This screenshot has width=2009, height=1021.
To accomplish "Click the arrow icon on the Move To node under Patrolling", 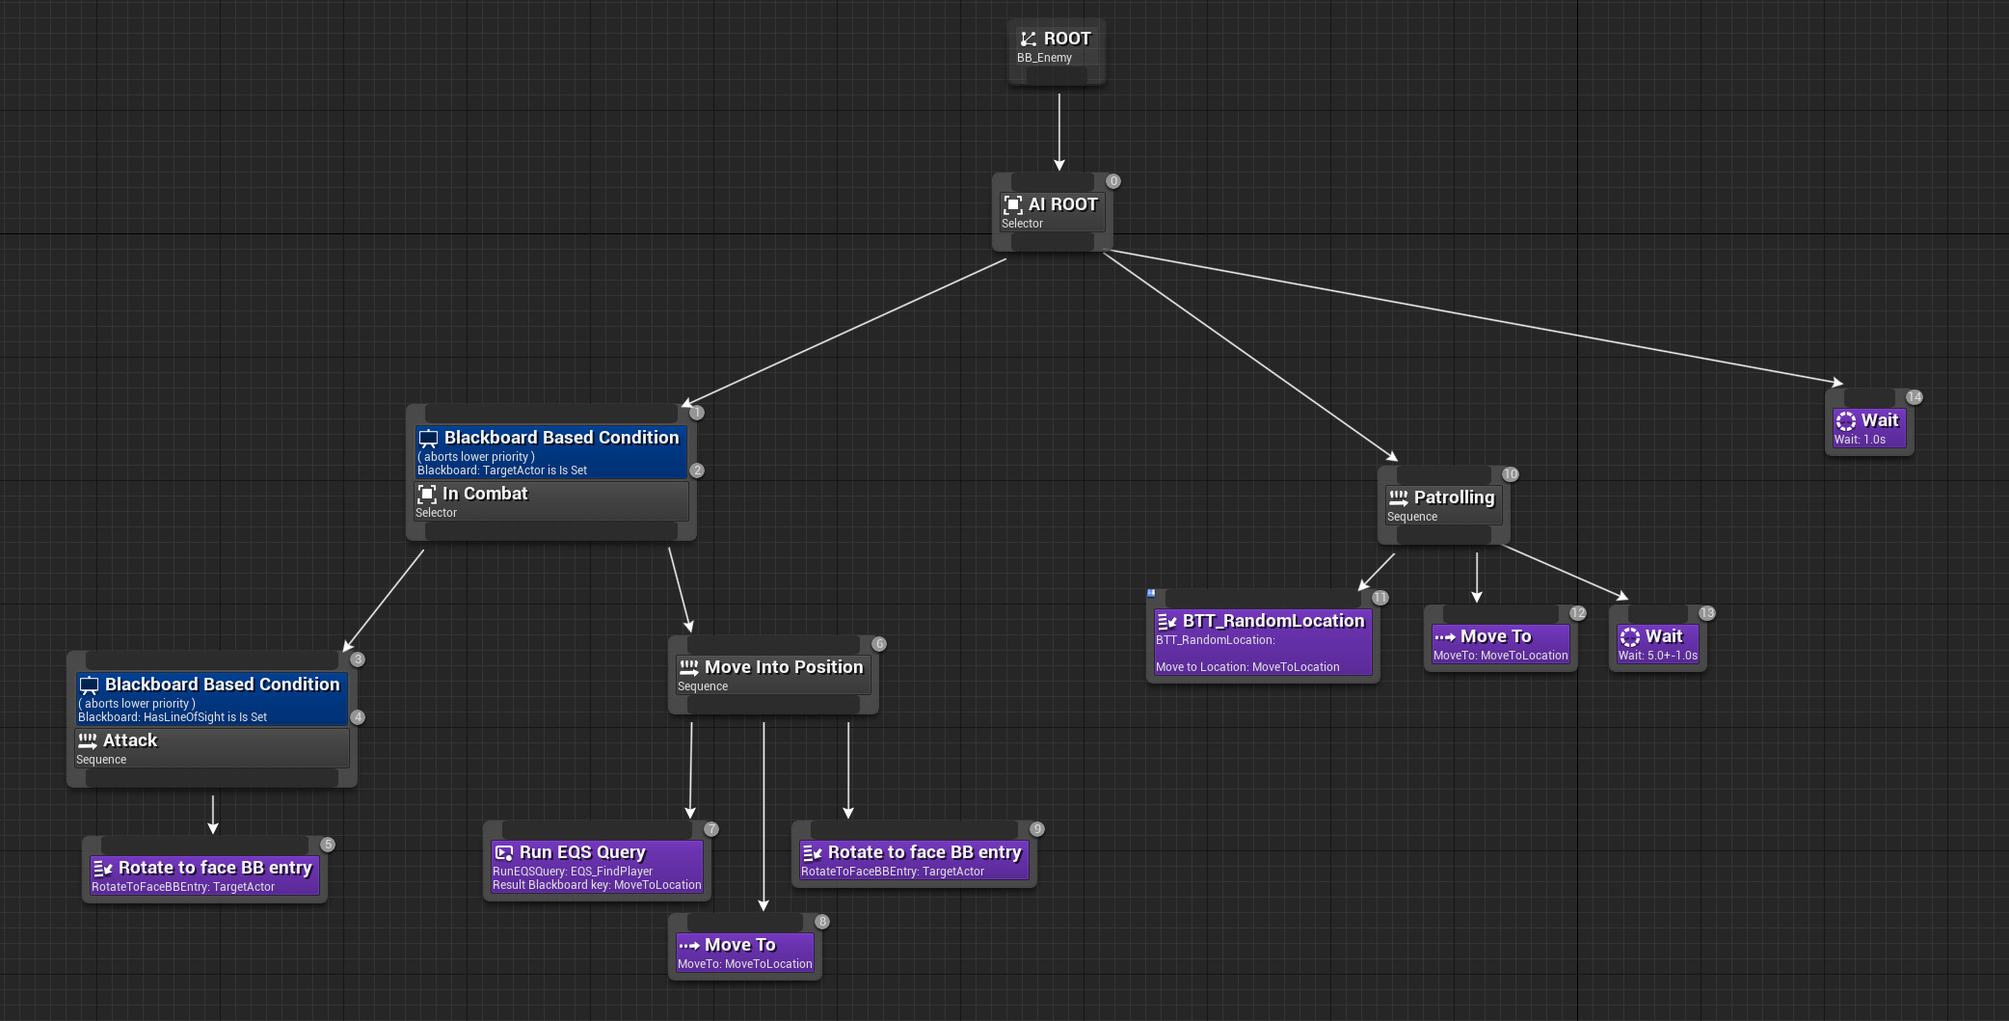I will click(1445, 636).
